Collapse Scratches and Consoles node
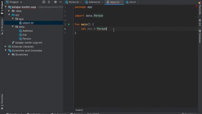This screenshot has height=114, width=202. pyautogui.click(x=6, y=51)
